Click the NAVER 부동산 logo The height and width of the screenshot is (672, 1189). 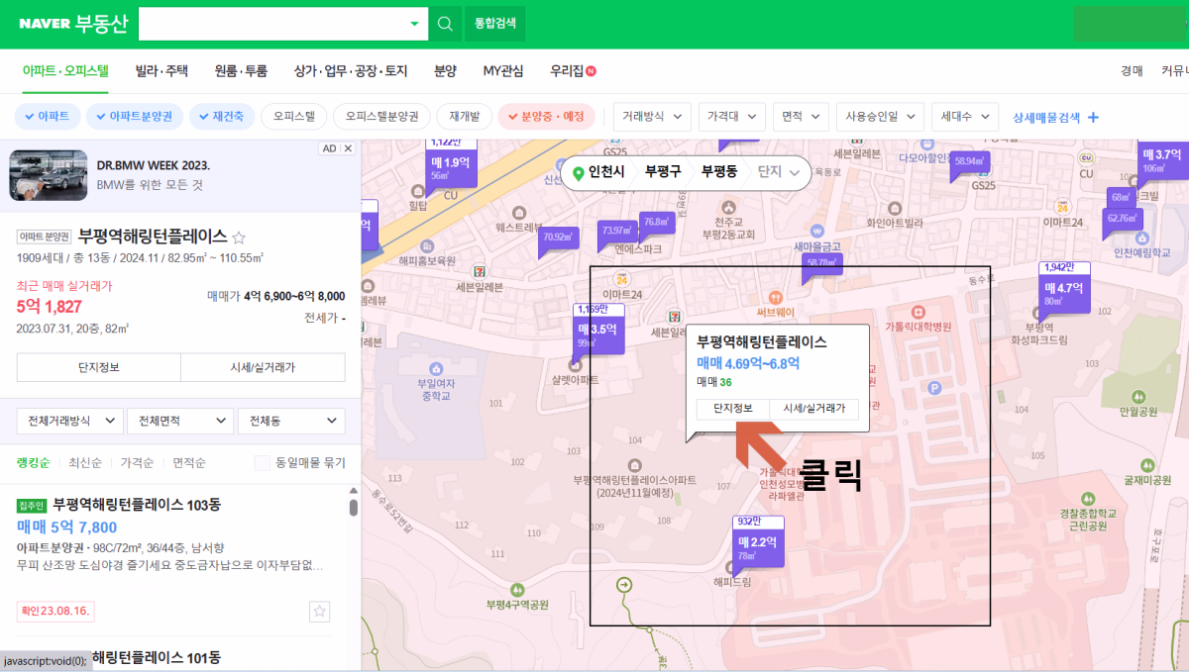tap(73, 23)
